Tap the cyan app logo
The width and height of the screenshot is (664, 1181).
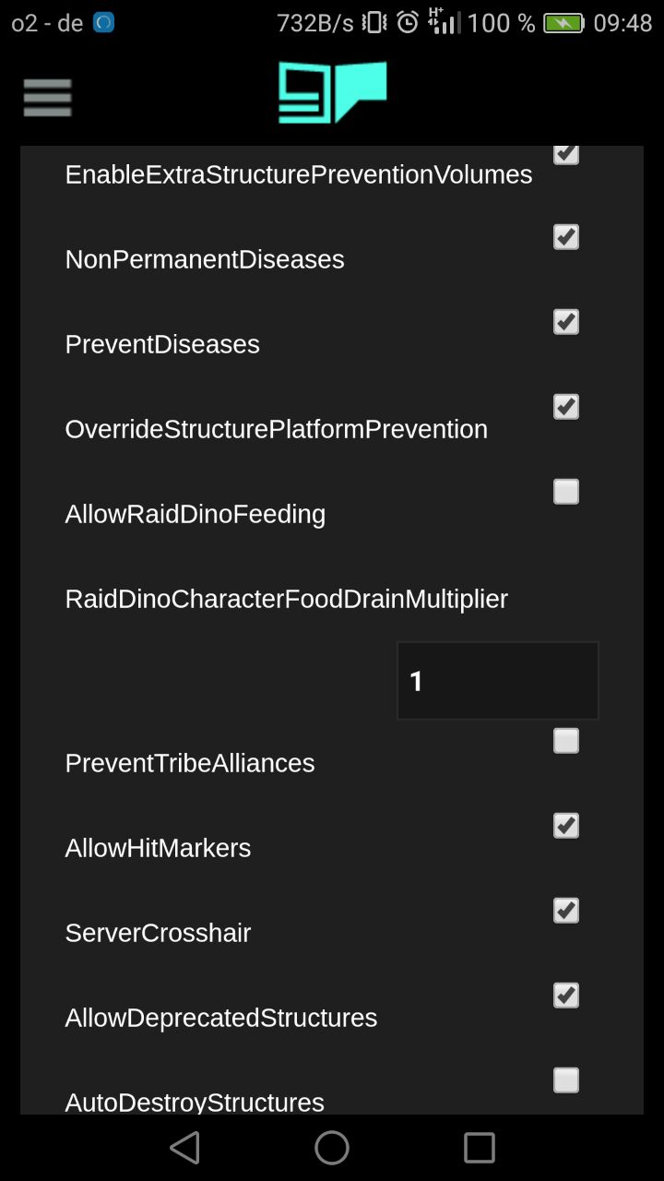[332, 92]
